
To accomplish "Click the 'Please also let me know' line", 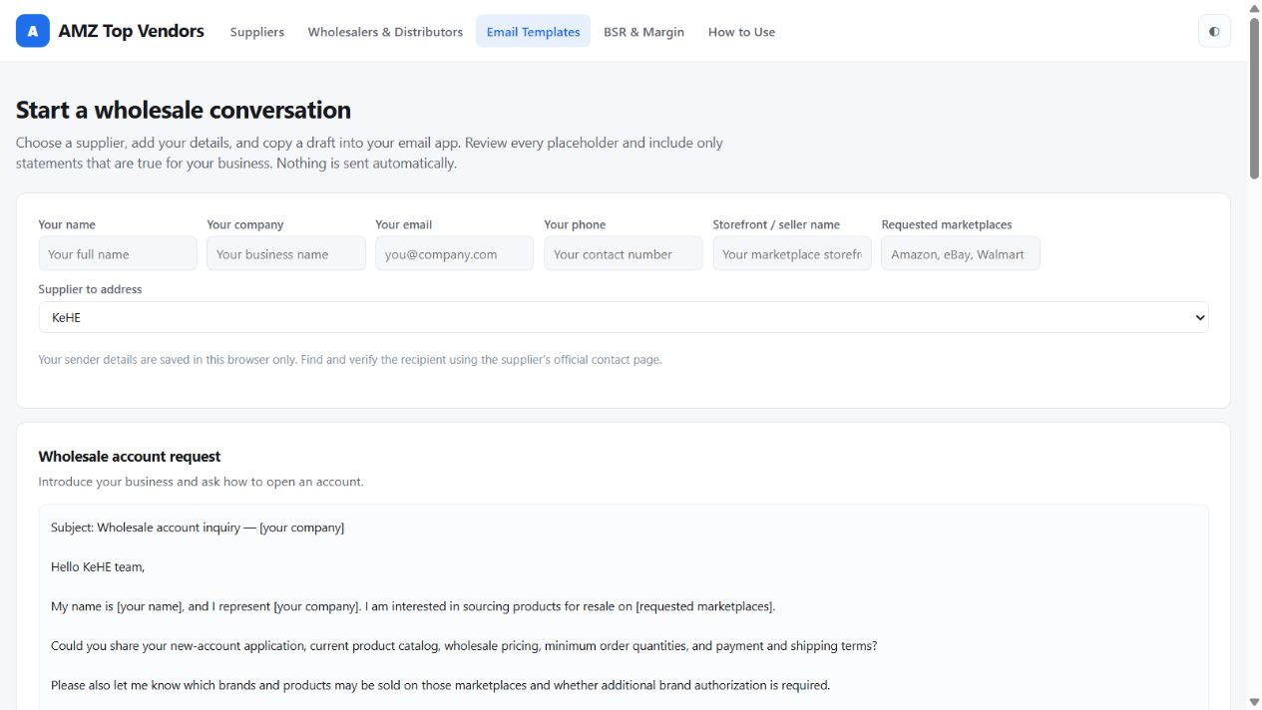I will click(440, 685).
